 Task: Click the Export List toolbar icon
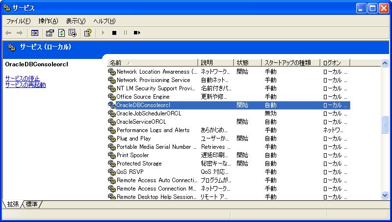(72, 33)
